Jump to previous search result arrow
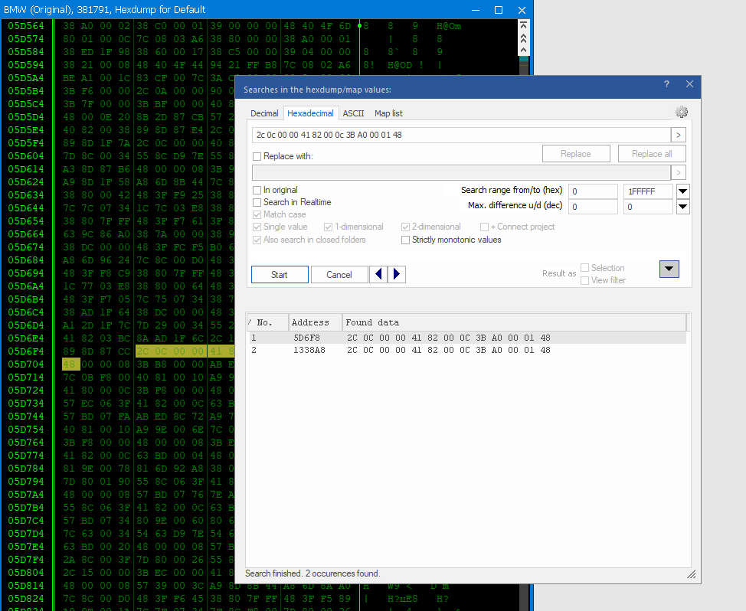This screenshot has height=611, width=746. click(378, 274)
